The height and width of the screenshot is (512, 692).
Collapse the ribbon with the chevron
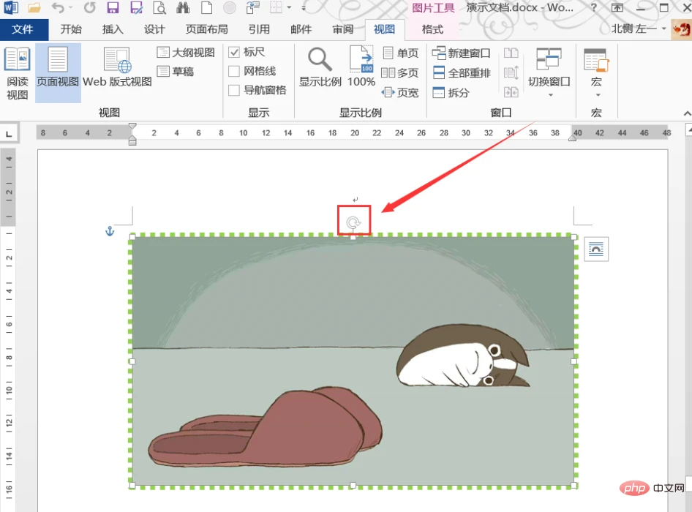(687, 113)
